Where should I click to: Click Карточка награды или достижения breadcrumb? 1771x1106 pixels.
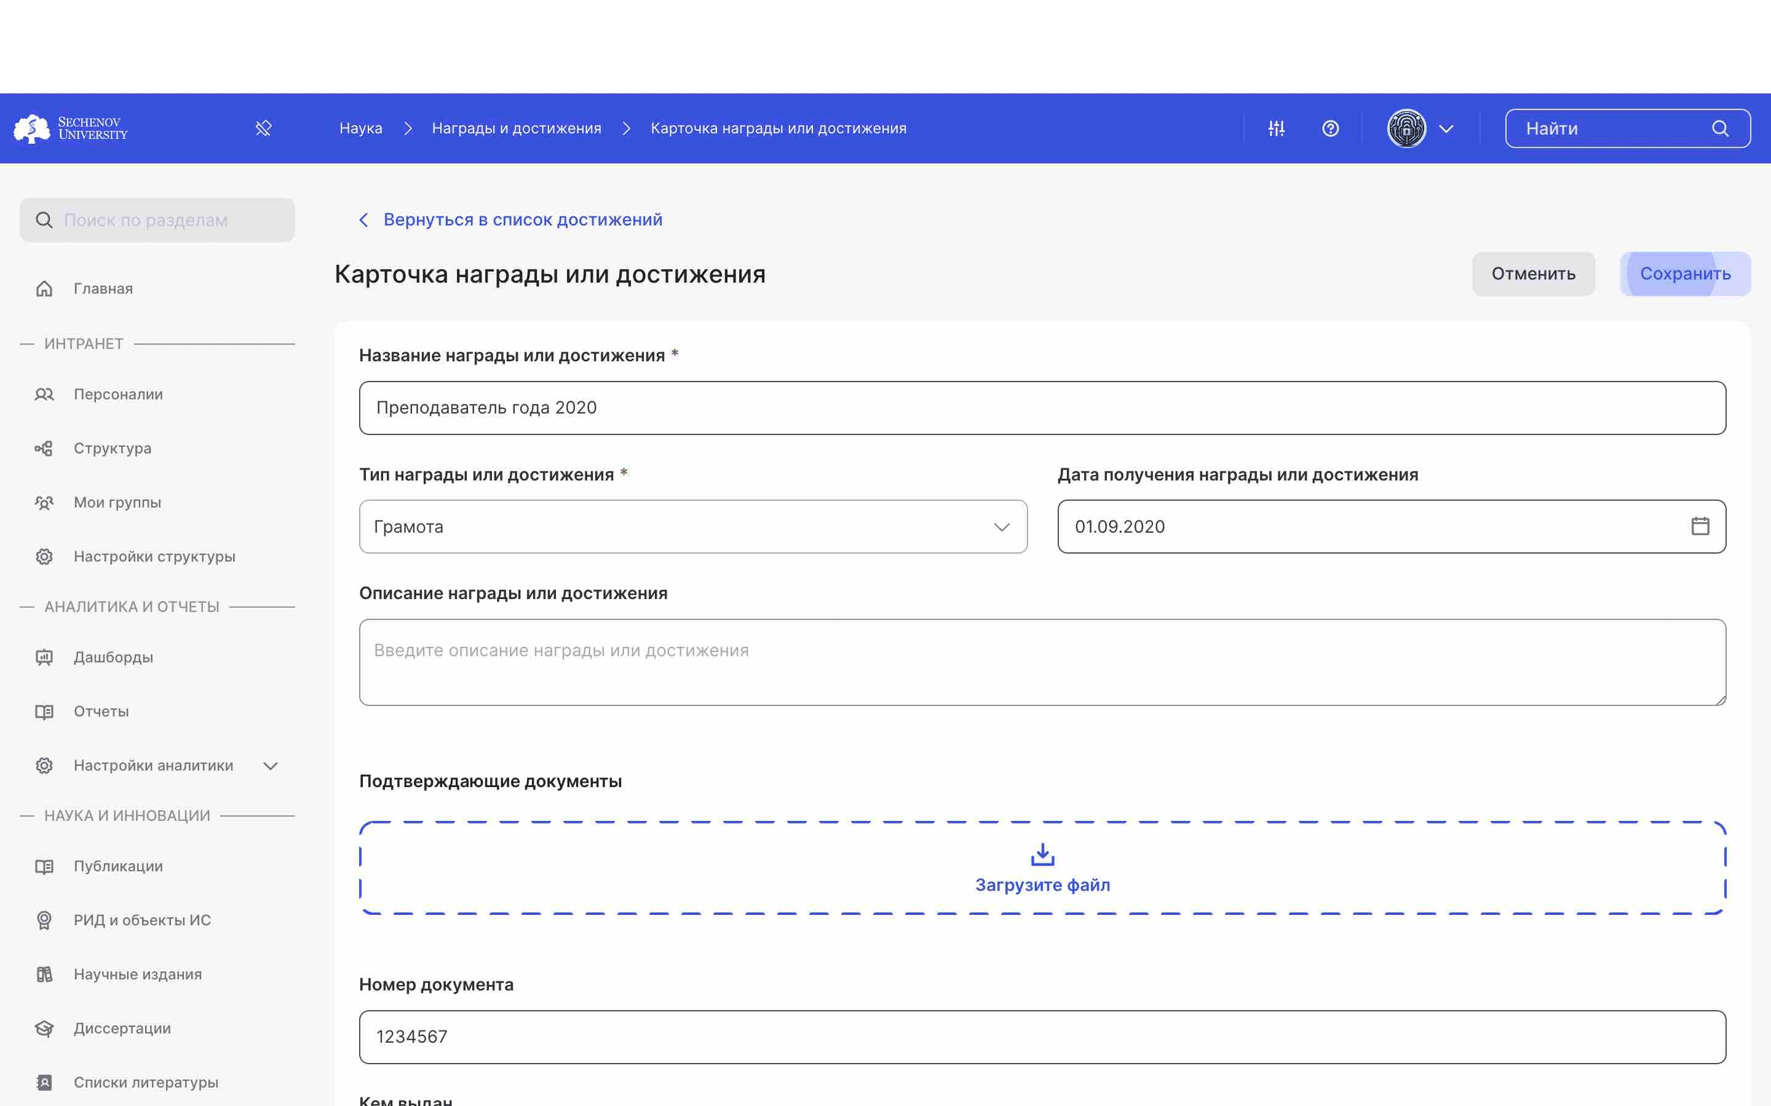point(779,129)
